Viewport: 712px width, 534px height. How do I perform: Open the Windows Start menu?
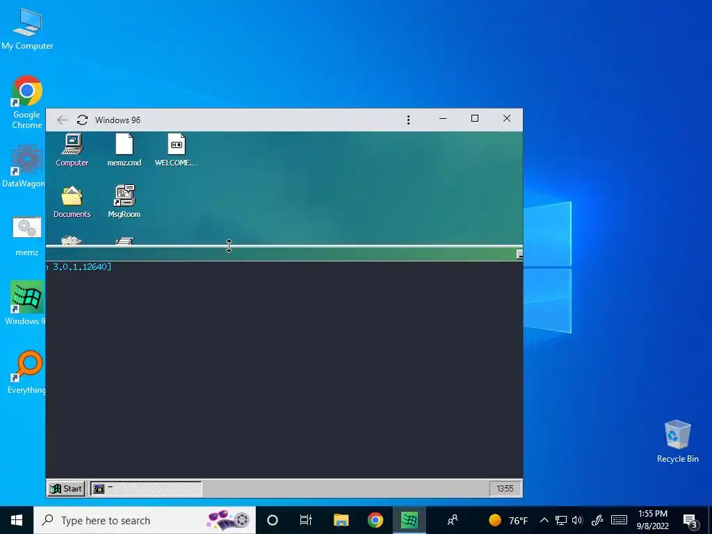tap(17, 520)
